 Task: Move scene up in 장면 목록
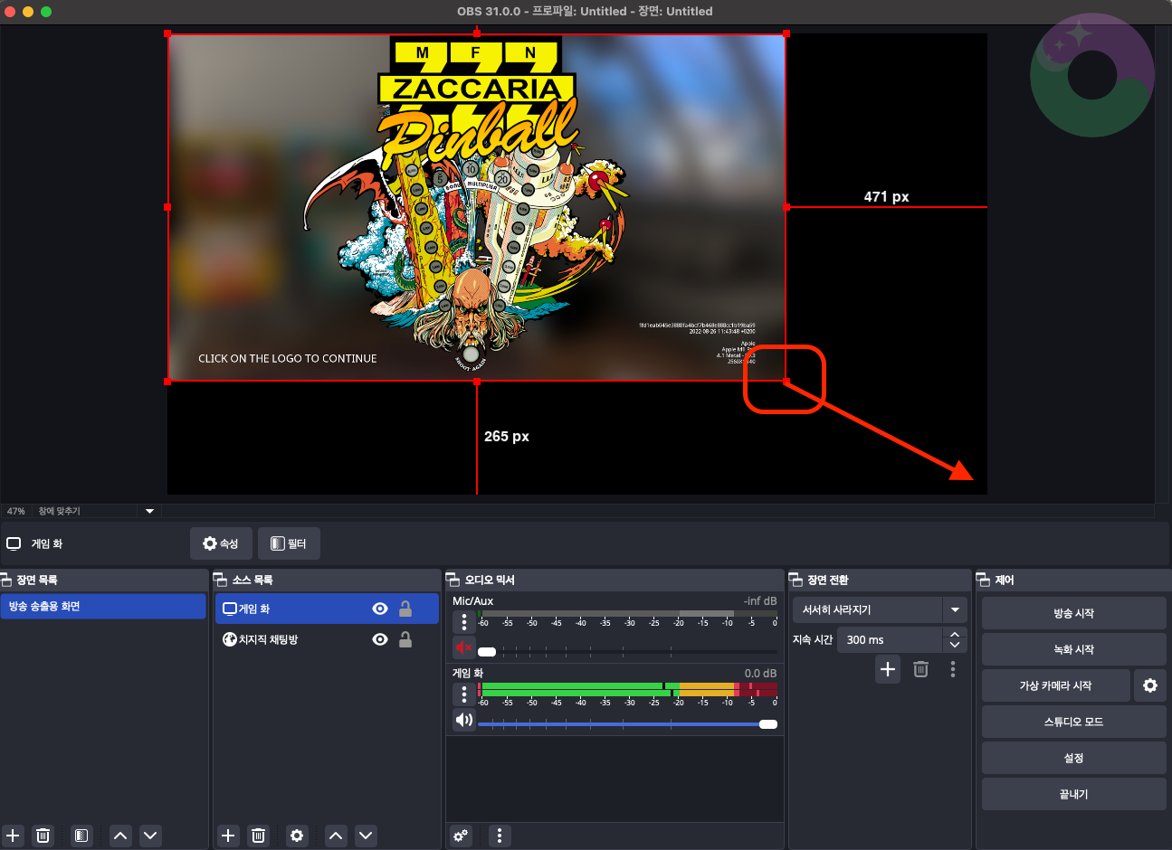click(120, 836)
